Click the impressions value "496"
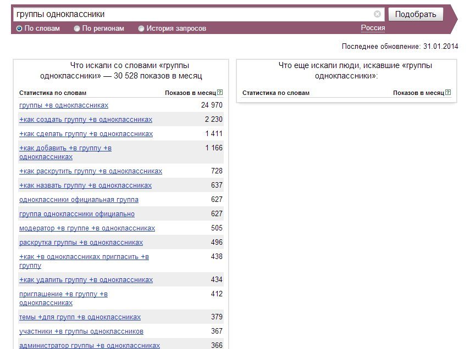470x349 pixels. pos(217,242)
